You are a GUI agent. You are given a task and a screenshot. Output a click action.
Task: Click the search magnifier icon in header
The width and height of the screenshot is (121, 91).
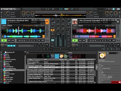coord(107,9)
